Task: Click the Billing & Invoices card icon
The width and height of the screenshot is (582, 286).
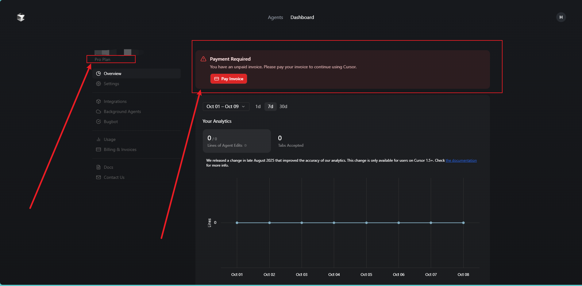Action: click(98, 149)
